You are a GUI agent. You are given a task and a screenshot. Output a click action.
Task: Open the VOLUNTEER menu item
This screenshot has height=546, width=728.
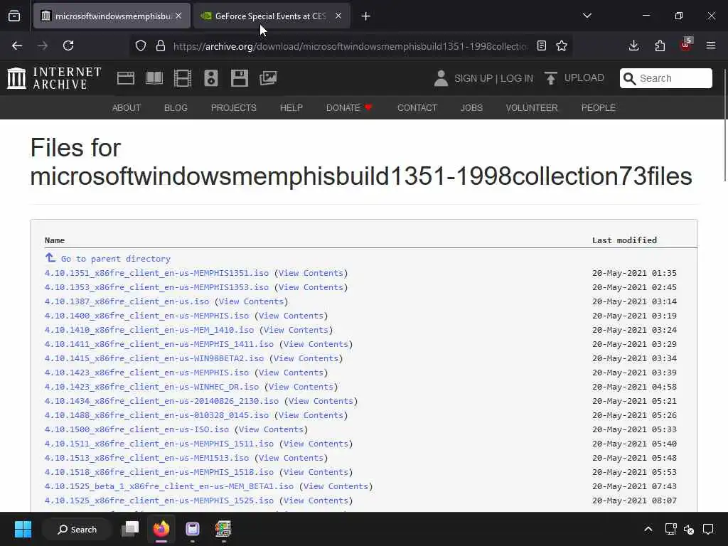(x=532, y=108)
